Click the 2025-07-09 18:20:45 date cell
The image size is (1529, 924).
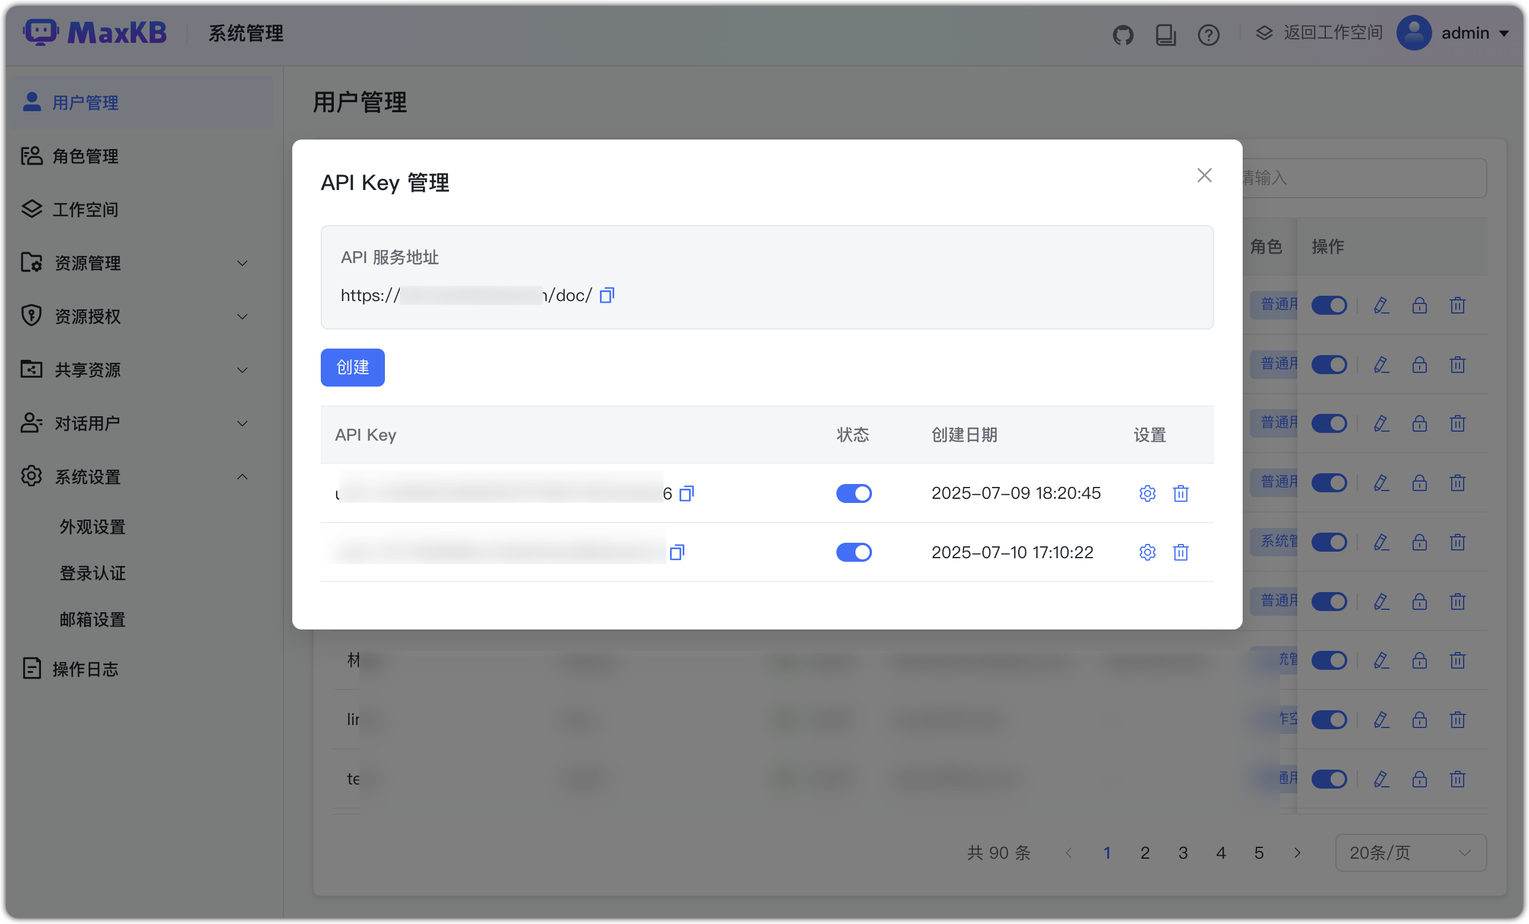(1016, 493)
